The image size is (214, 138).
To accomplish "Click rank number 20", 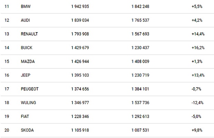I will 7,130.
